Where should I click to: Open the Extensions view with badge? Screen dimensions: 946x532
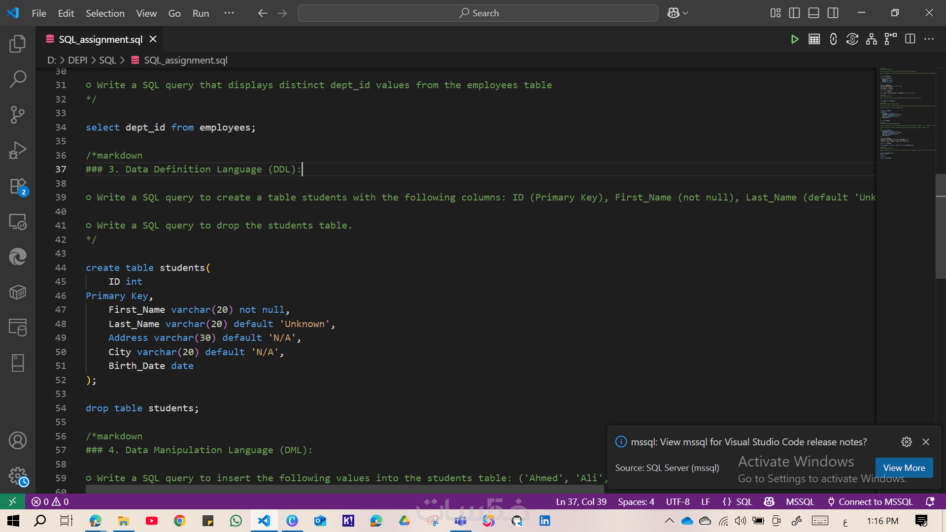click(x=18, y=186)
